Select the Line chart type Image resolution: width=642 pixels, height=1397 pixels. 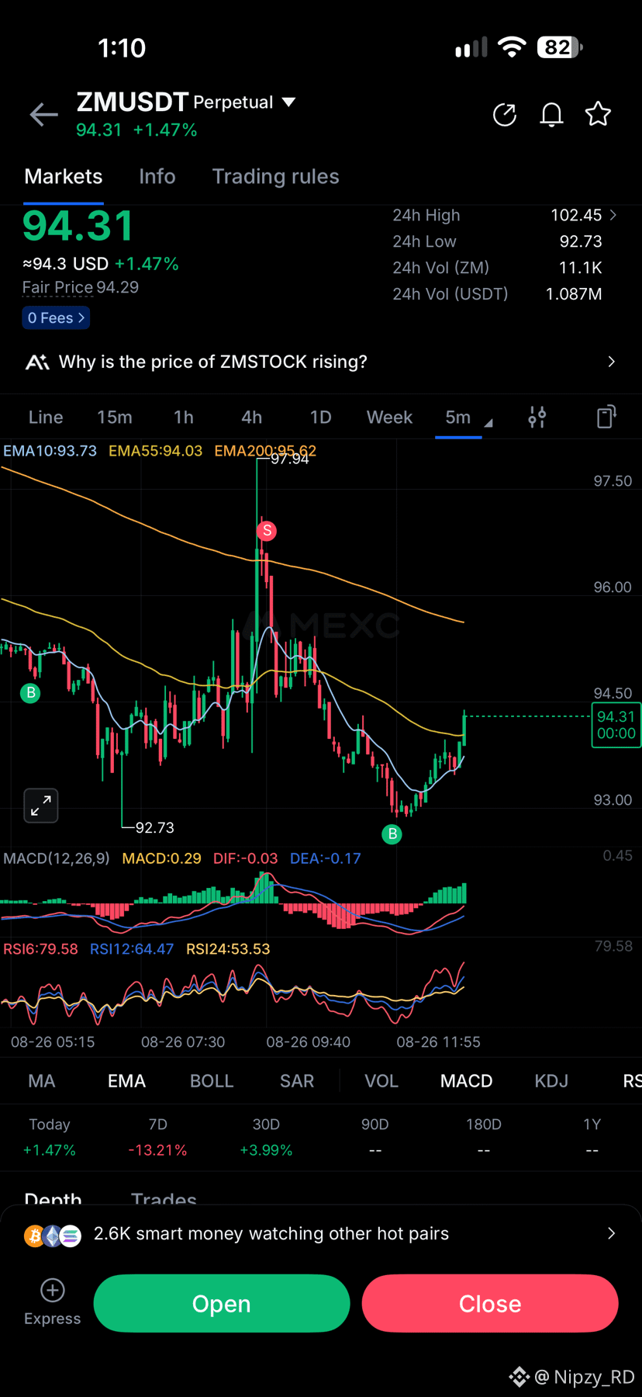pyautogui.click(x=46, y=418)
